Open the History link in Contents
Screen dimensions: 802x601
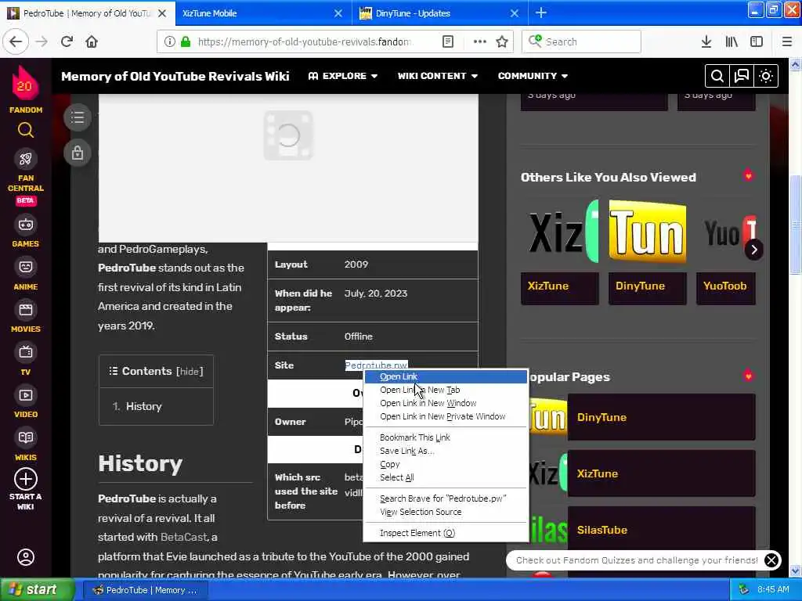tap(144, 406)
